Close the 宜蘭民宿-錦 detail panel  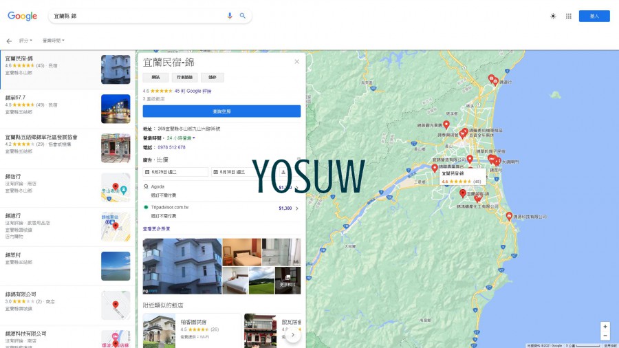[x=297, y=61]
